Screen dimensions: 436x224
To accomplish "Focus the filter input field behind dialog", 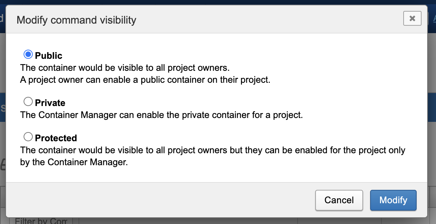I will tap(187, 221).
